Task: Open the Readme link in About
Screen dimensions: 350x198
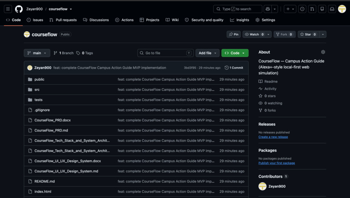Action: click(268, 82)
